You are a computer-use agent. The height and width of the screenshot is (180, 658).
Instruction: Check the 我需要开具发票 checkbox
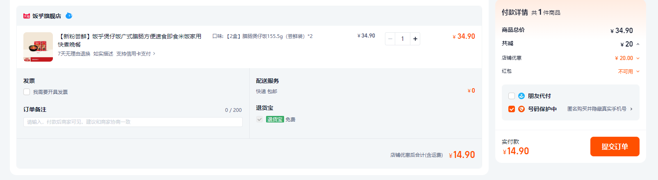[x=27, y=92]
